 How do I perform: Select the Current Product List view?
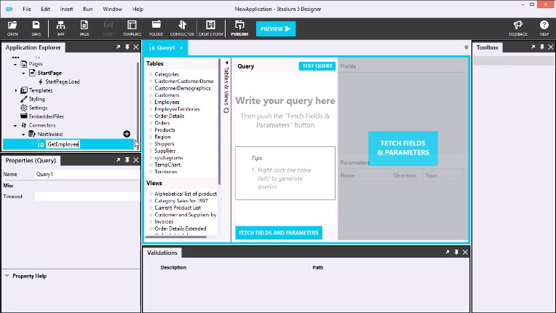(x=178, y=207)
